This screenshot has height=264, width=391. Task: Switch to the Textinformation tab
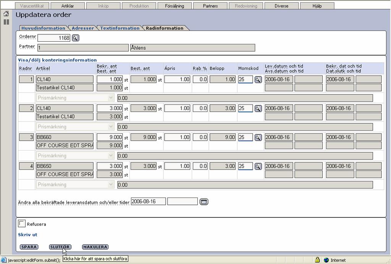[120, 28]
